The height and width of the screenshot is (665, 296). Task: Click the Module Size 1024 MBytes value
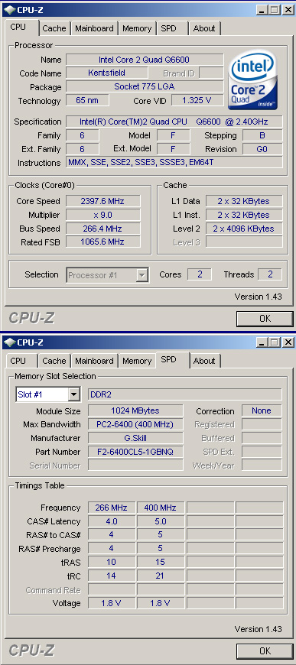coord(135,410)
